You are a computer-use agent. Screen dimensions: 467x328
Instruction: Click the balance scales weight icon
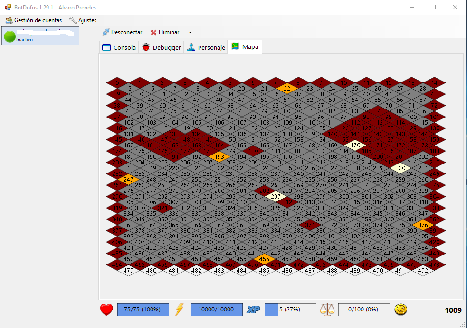coord(327,310)
